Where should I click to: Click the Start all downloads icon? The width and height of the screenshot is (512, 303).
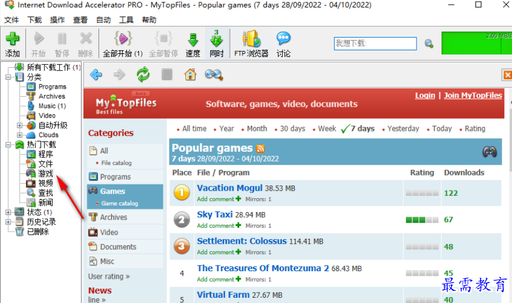pos(123,39)
